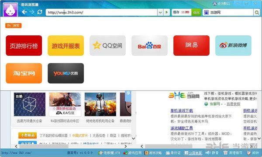Click the forward arrow navigation button
262x157 pixels.
32,12
